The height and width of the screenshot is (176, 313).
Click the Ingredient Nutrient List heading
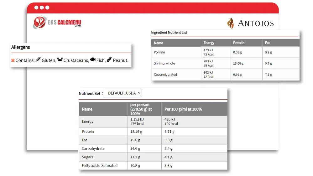point(169,32)
